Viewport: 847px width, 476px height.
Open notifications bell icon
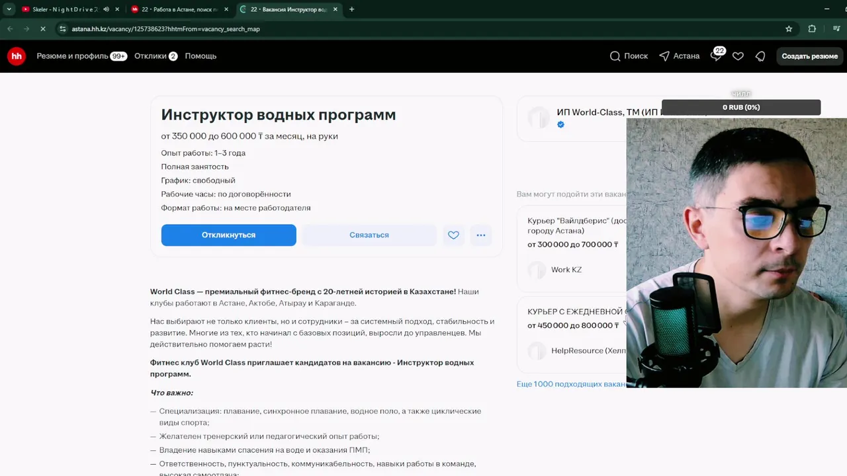click(760, 56)
